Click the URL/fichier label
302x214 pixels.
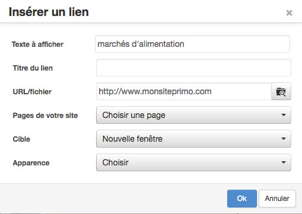click(x=32, y=92)
